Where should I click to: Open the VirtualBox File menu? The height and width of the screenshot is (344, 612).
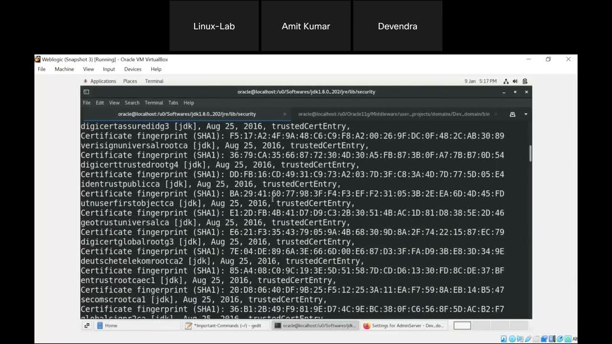pyautogui.click(x=42, y=69)
